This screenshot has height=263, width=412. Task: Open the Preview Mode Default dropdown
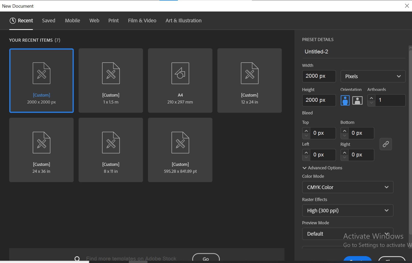click(348, 234)
